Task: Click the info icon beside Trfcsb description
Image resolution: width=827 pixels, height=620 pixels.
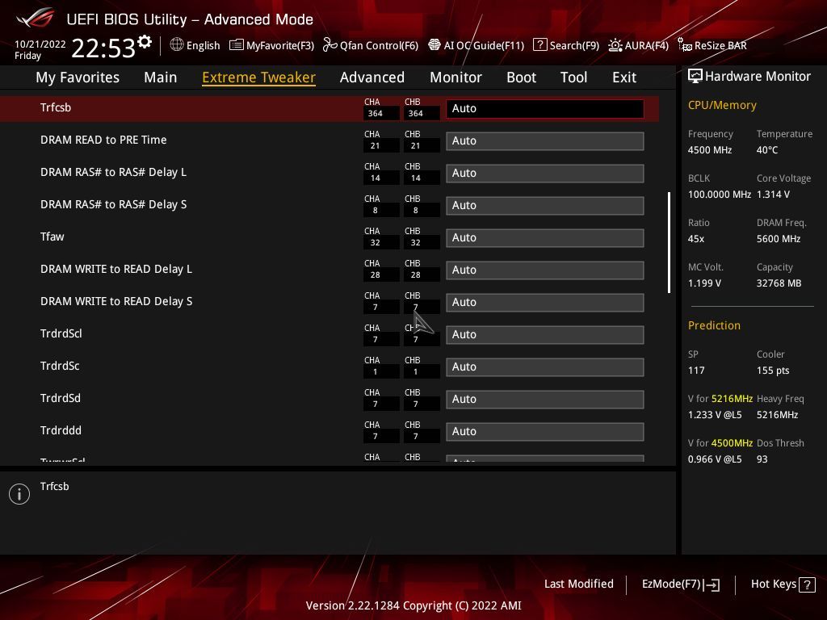Action: (19, 494)
